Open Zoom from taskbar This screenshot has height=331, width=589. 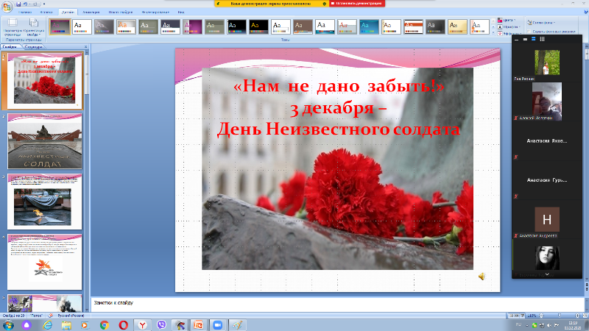217,325
